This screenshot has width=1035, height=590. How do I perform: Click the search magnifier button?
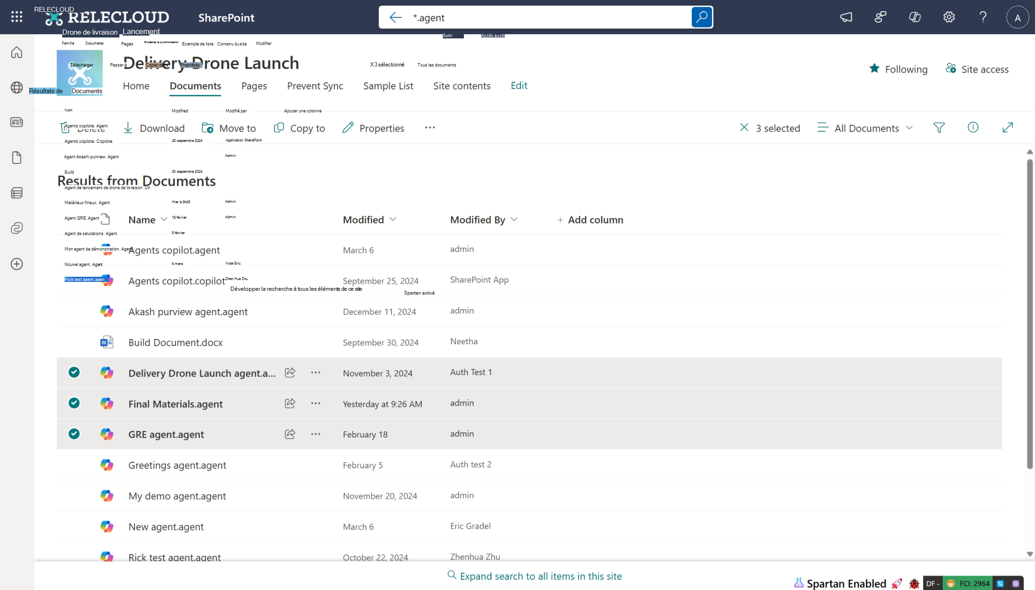click(x=702, y=17)
